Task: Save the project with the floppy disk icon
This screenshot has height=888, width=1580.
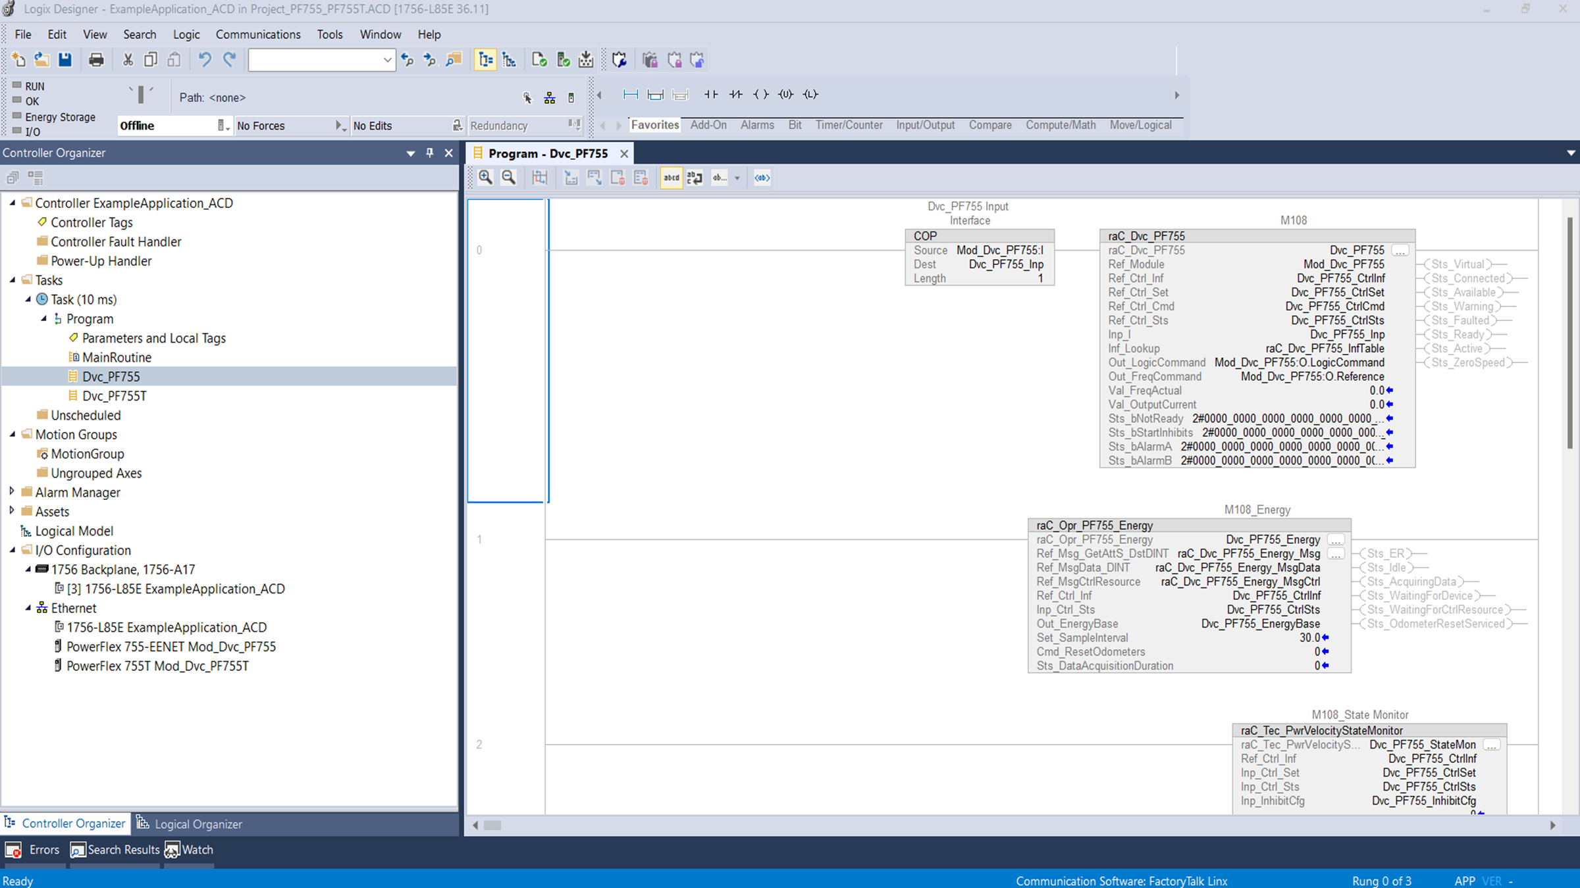Action: (x=65, y=60)
